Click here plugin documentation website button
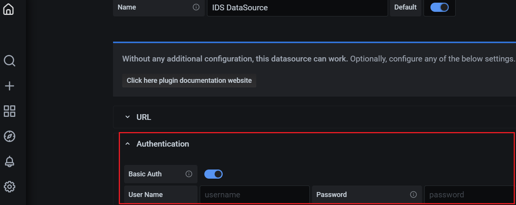This screenshot has height=205, width=516. 189,81
